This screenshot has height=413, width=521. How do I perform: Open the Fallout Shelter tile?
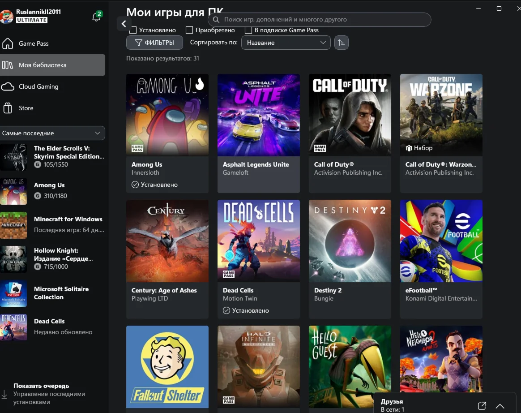pyautogui.click(x=167, y=369)
